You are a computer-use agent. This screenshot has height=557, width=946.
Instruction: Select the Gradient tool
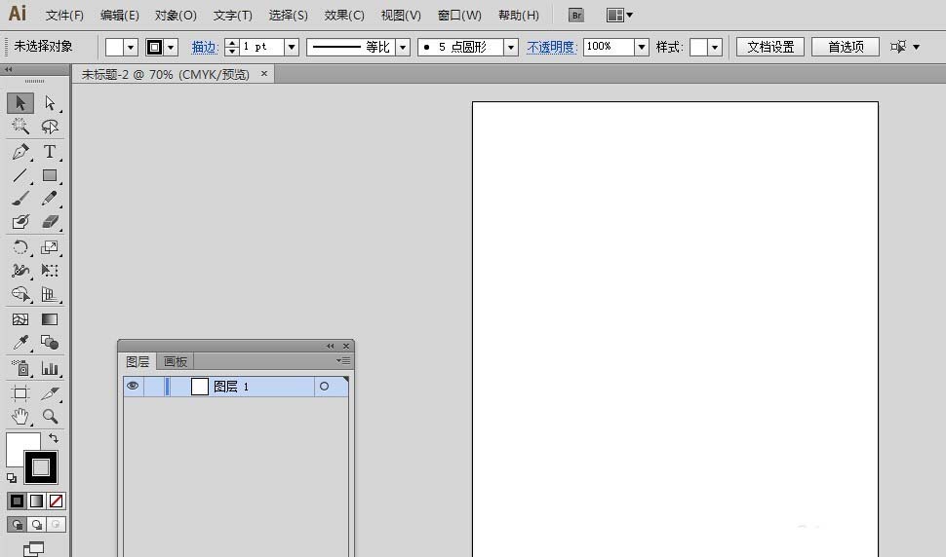pyautogui.click(x=50, y=319)
